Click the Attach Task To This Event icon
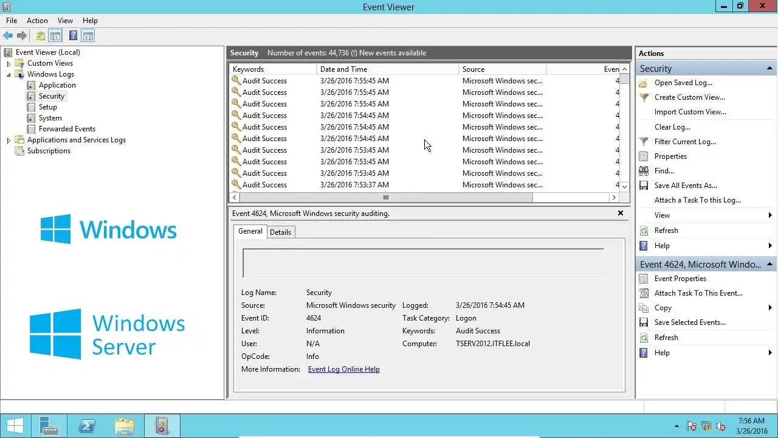This screenshot has height=438, width=778. [644, 293]
